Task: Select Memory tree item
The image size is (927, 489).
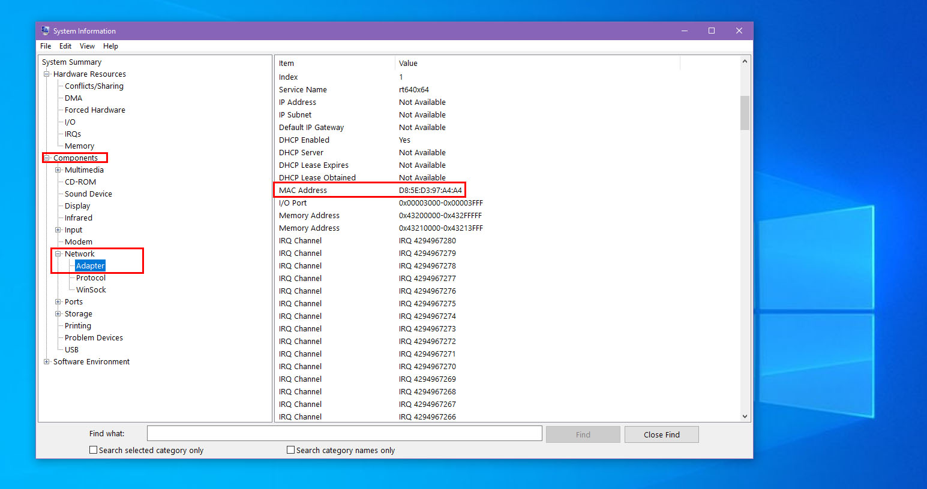Action: pyautogui.click(x=79, y=146)
